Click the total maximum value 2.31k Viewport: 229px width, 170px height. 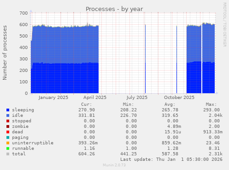click(x=216, y=154)
